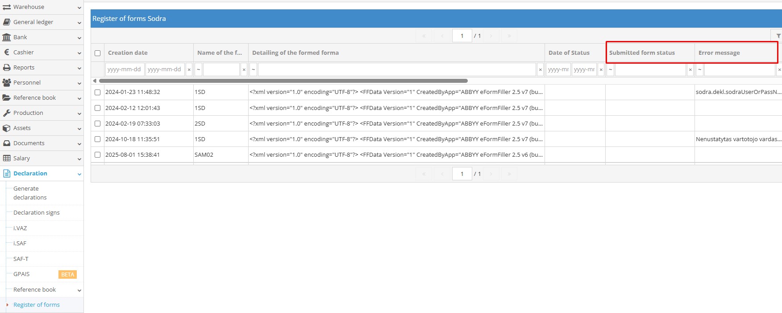This screenshot has width=782, height=313.
Task: Toggle the select-all checkbox in table header
Action: click(x=97, y=53)
